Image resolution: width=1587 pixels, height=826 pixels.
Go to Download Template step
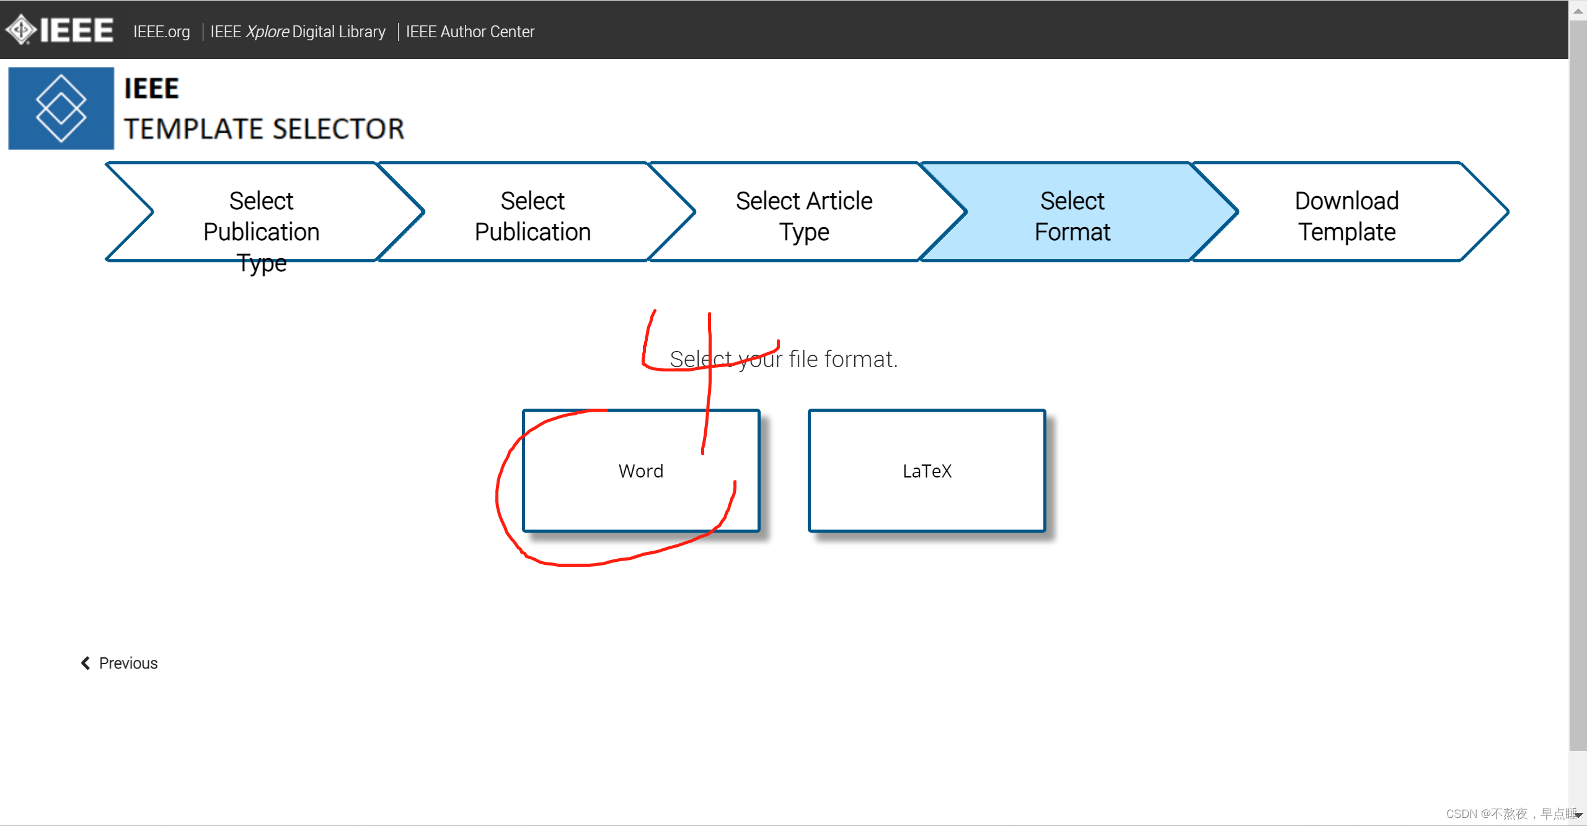(x=1346, y=216)
